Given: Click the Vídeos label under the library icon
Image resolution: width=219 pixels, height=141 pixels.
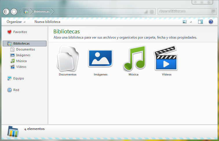Looking at the screenshot, I should [x=167, y=74].
